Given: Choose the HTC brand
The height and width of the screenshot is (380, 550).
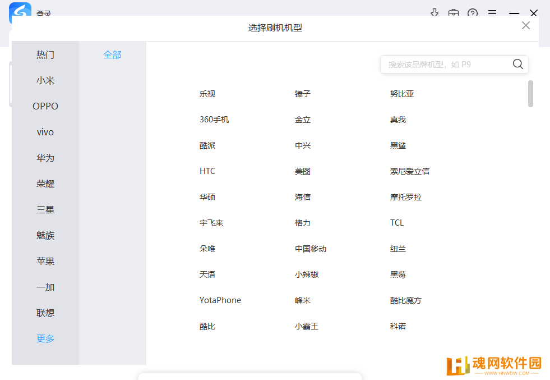Looking at the screenshot, I should click(x=207, y=171).
